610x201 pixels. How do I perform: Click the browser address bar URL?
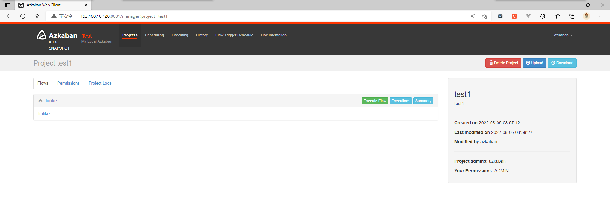point(124,16)
